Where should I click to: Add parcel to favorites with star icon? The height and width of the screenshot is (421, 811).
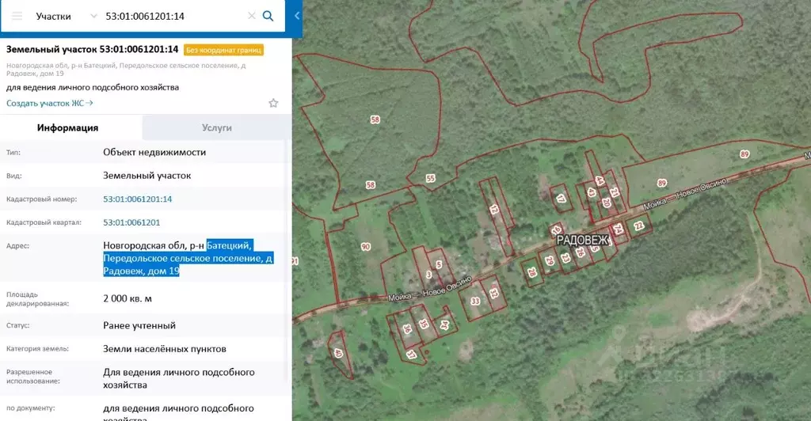click(273, 103)
